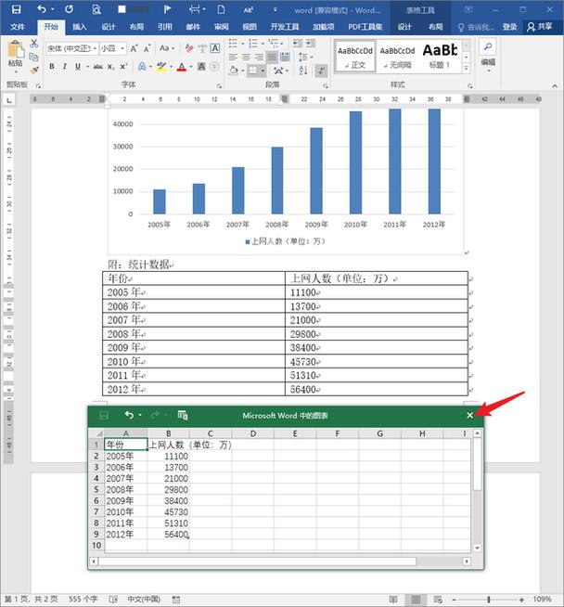Decrease paragraph indent
This screenshot has height=607, width=564.
coord(297,43)
